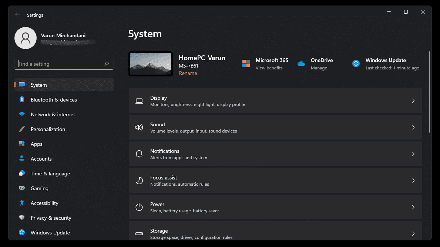Click the Gaming controller icon
The width and height of the screenshot is (440, 247).
[x=22, y=188]
